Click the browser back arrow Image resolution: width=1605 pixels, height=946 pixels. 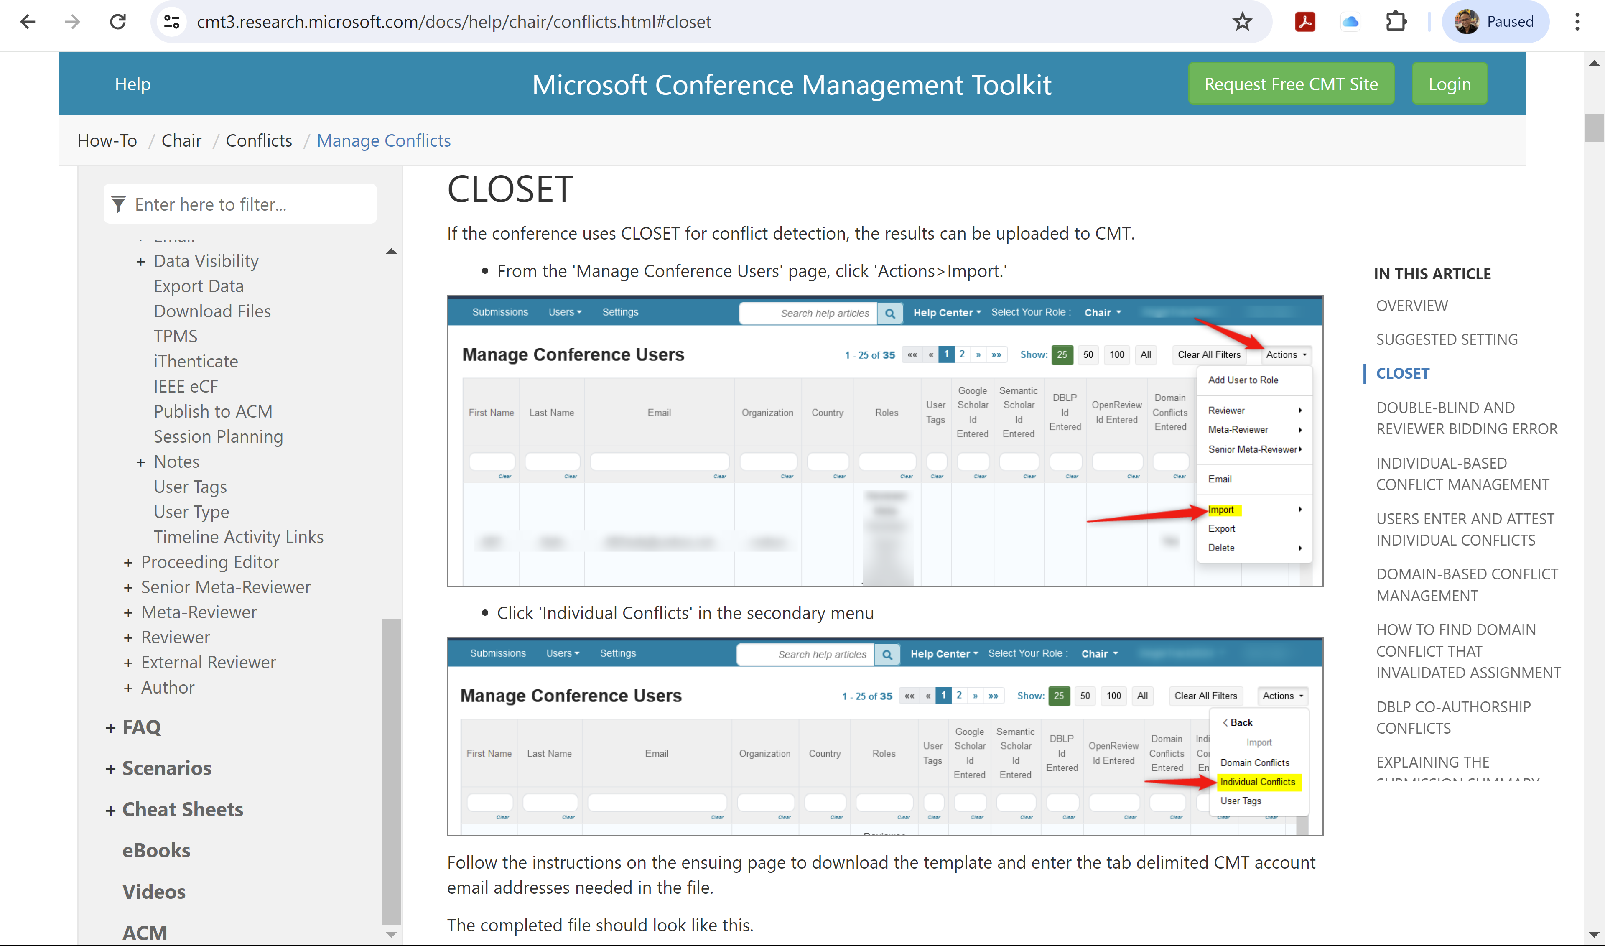coord(28,22)
